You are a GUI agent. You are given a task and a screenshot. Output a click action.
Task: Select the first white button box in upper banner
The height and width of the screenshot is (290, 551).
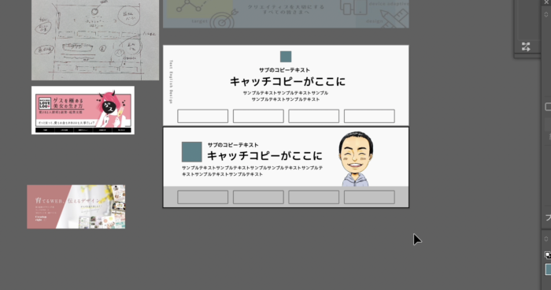tap(203, 116)
